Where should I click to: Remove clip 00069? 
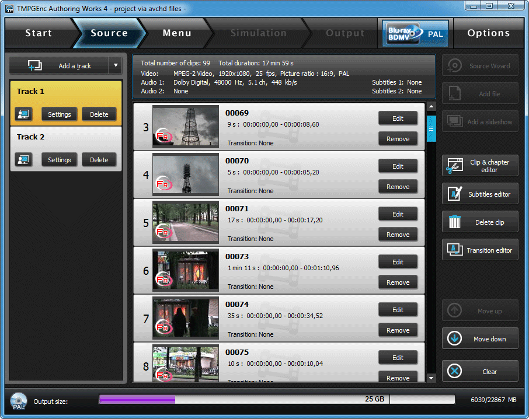(398, 139)
